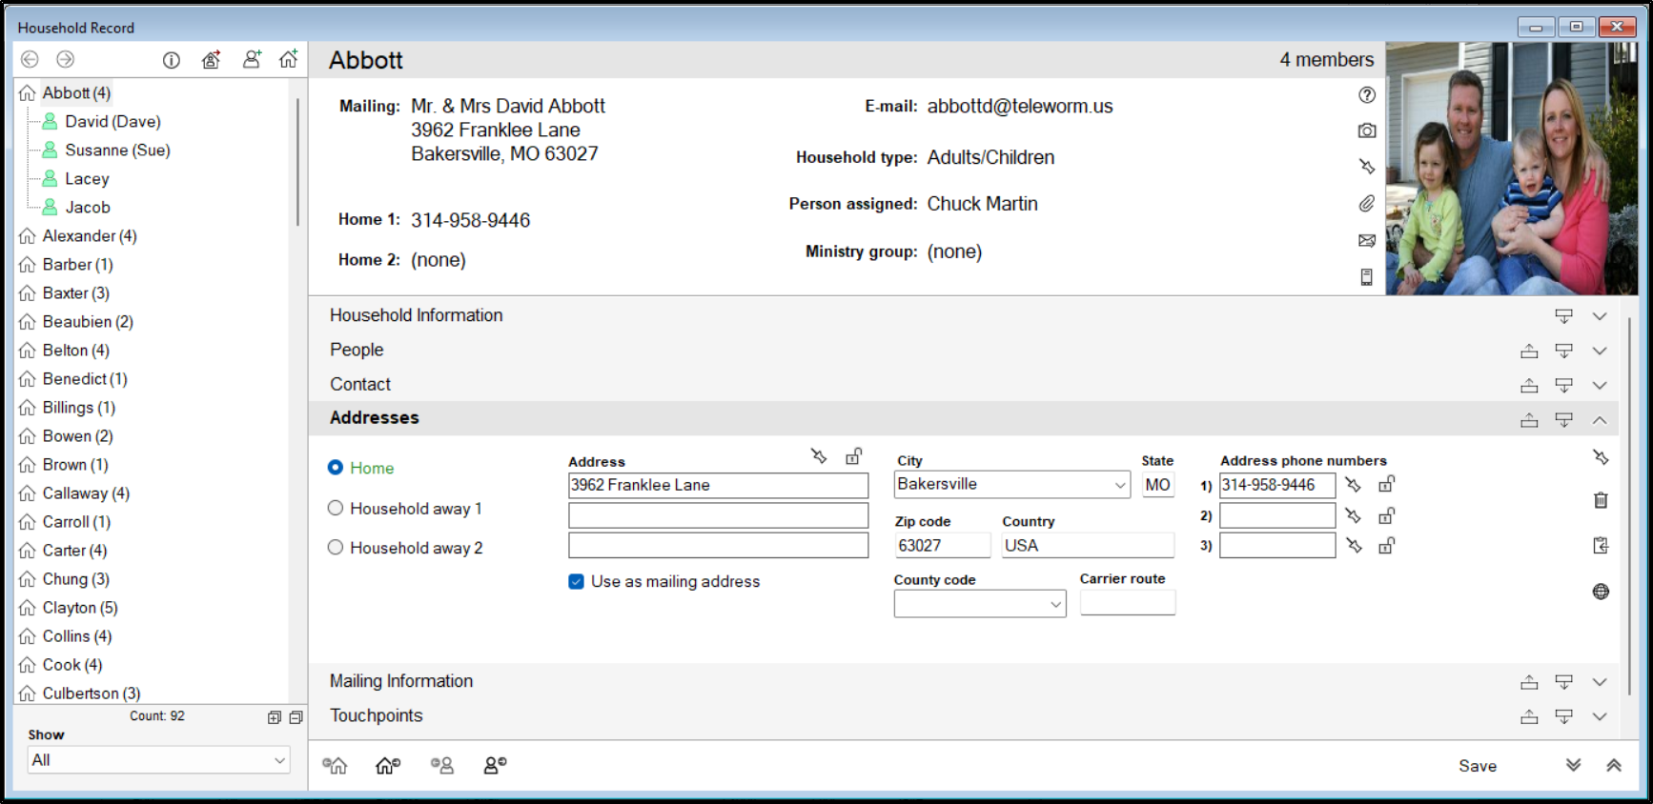Click the camera icon beside the family photo
The image size is (1653, 804).
(x=1366, y=131)
